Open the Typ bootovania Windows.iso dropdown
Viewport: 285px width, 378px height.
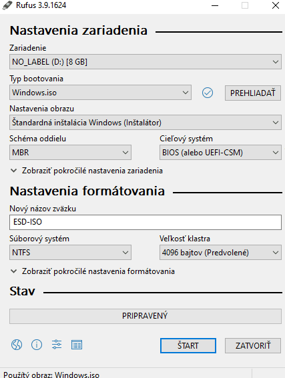point(100,93)
